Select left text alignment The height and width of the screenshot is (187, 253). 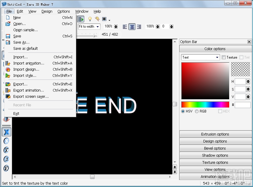click(125, 26)
